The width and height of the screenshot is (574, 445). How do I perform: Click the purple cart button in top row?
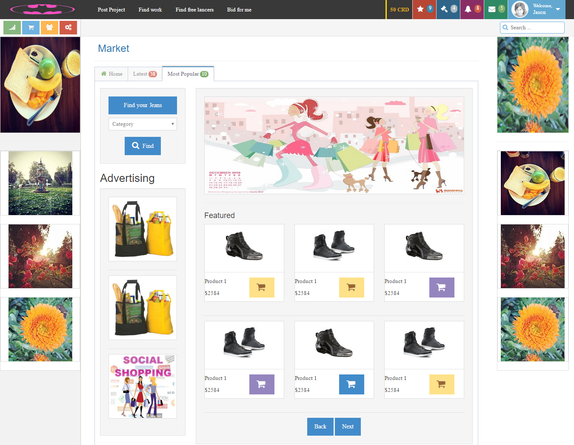point(442,287)
